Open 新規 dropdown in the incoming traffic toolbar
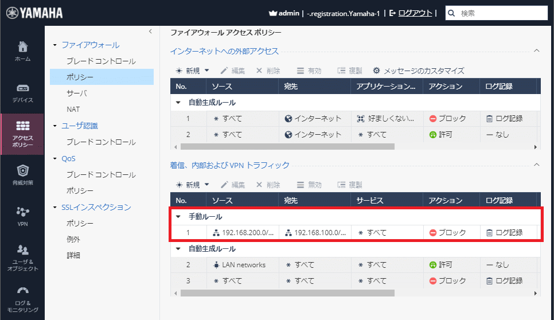 [x=206, y=185]
